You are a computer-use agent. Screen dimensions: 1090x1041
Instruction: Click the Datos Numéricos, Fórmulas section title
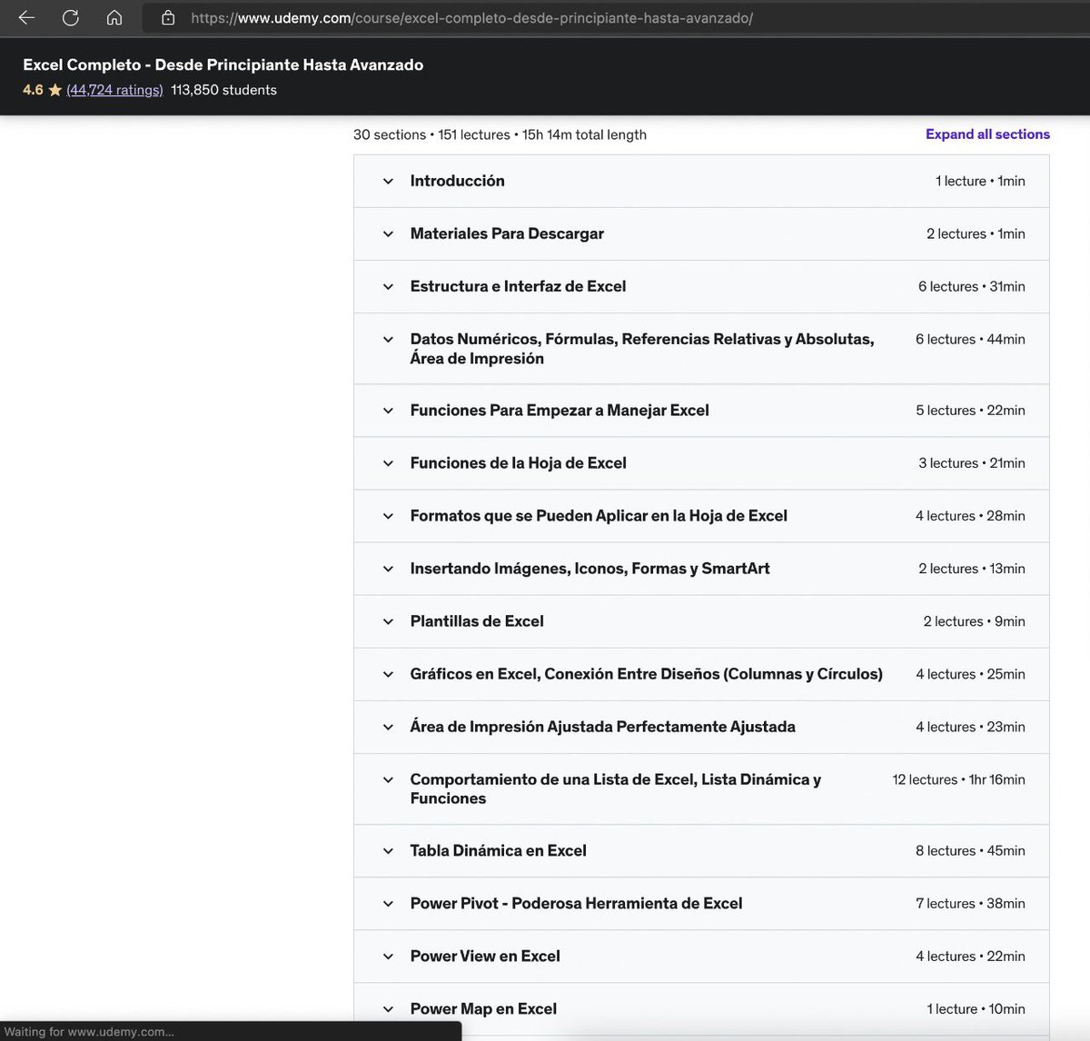642,349
